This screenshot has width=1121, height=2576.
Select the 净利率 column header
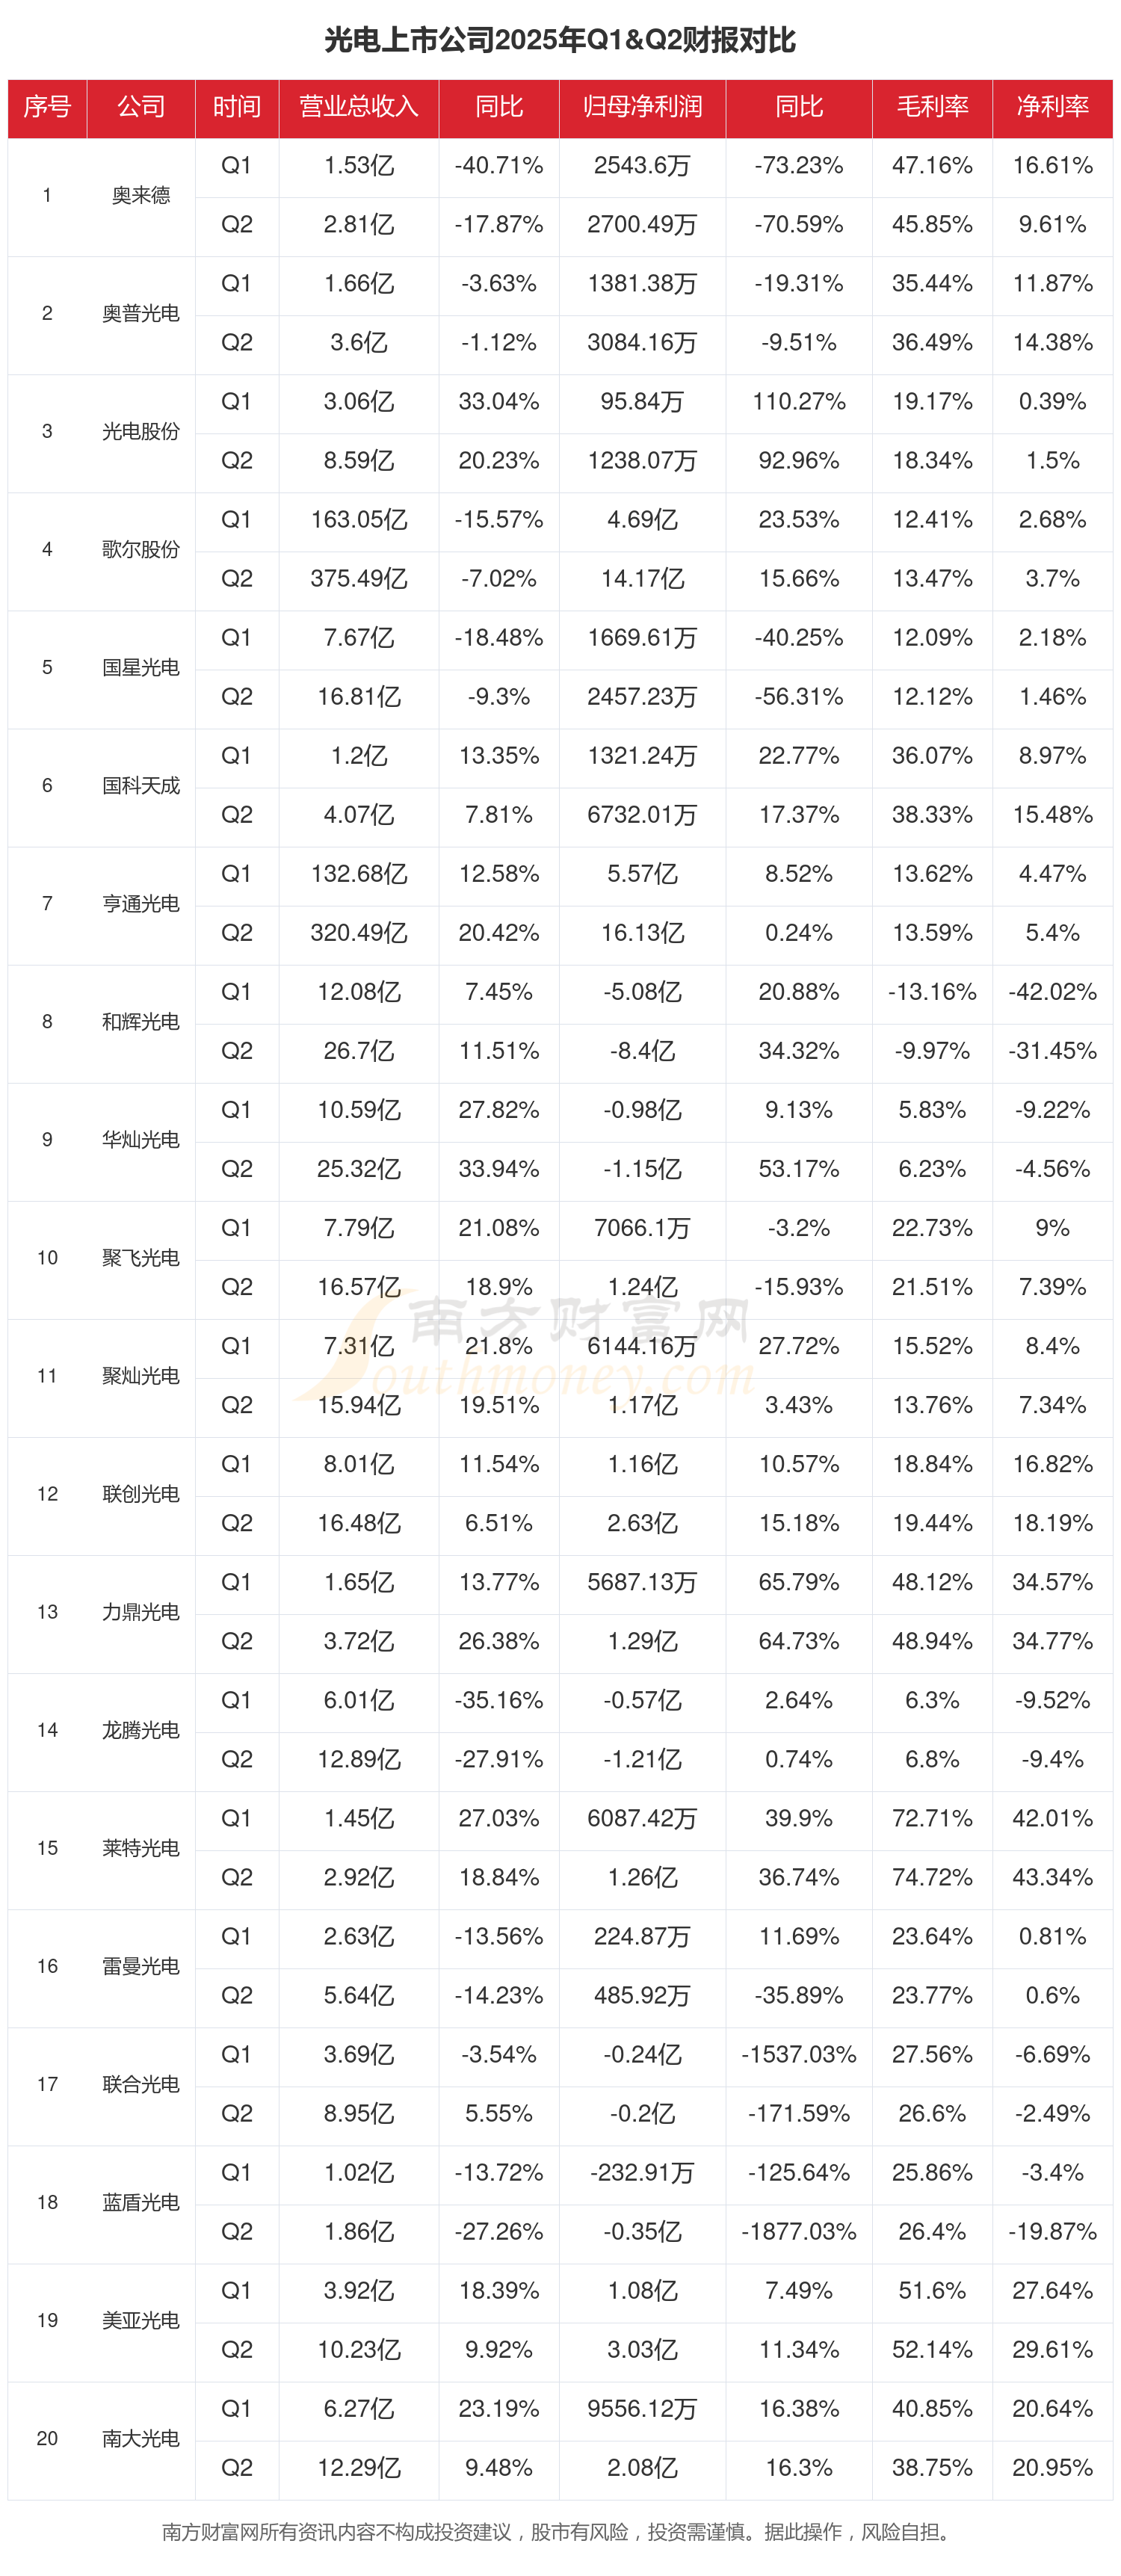pyautogui.click(x=1052, y=107)
